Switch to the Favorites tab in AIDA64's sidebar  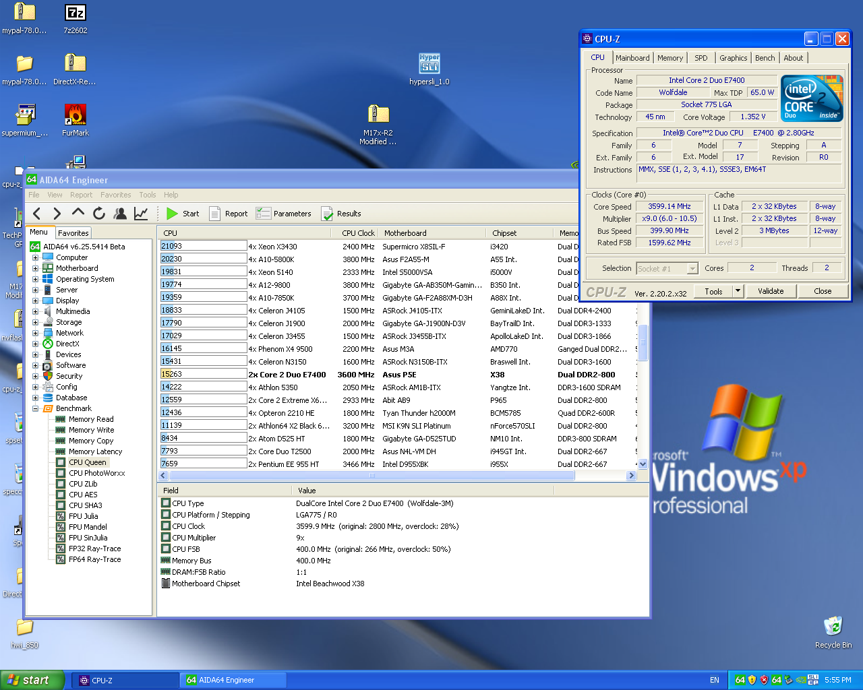[73, 232]
